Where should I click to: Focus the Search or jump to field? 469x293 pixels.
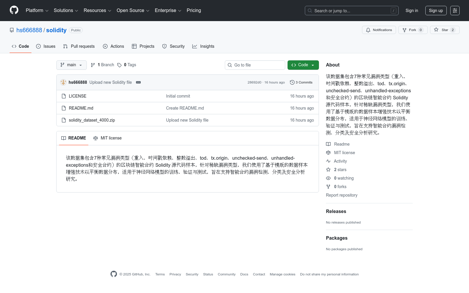pyautogui.click(x=351, y=11)
